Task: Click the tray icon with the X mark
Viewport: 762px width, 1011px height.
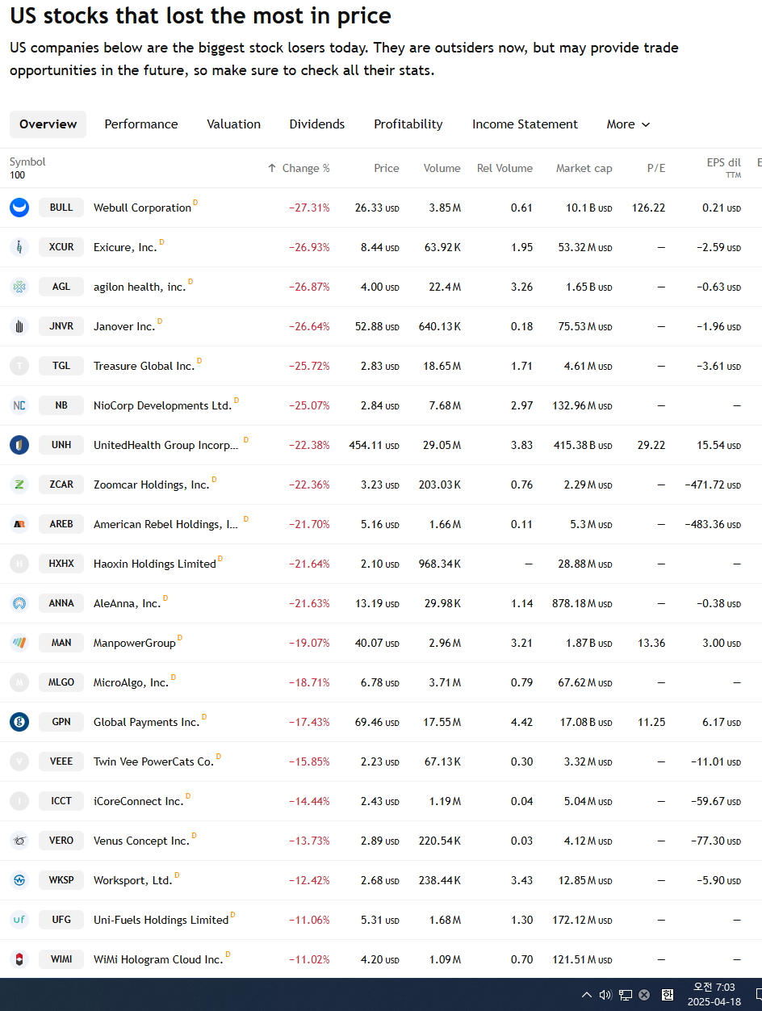Action: click(x=644, y=995)
